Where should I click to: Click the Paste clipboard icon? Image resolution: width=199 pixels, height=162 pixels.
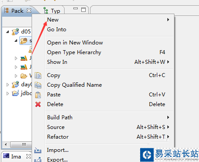tap(38, 95)
